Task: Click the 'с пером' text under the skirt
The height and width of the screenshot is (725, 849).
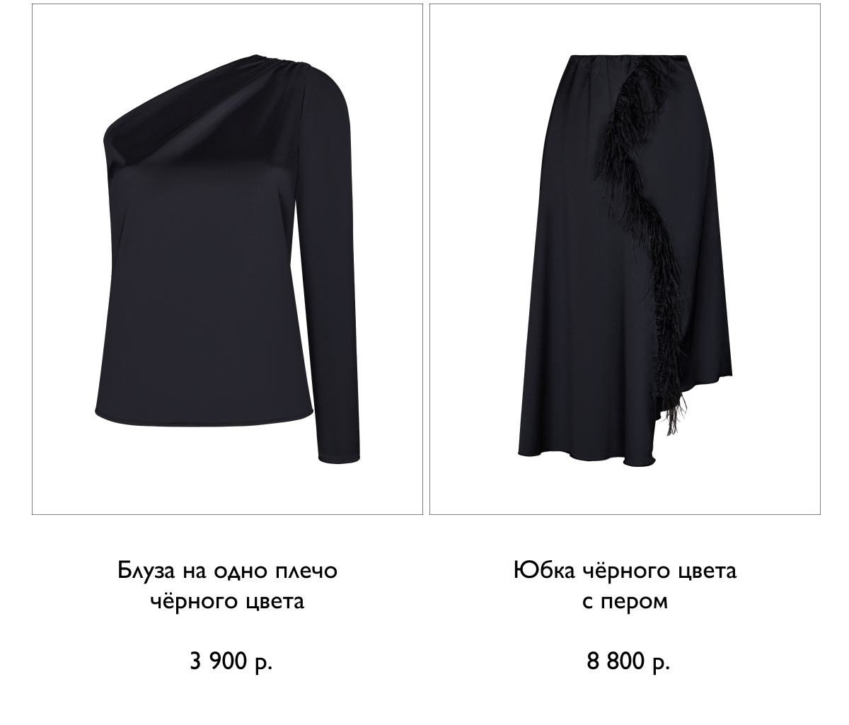Action: [625, 601]
